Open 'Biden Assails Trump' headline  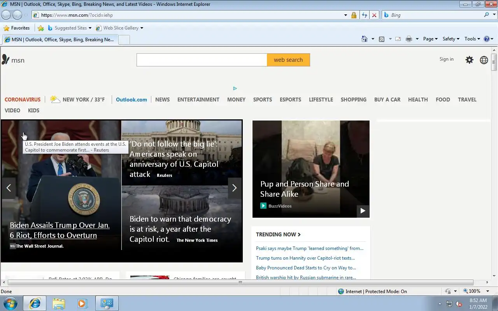[60, 230]
